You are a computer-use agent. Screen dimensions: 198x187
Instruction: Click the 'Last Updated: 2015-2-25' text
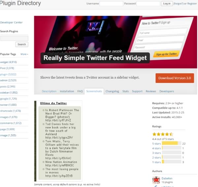[x=168, y=113]
